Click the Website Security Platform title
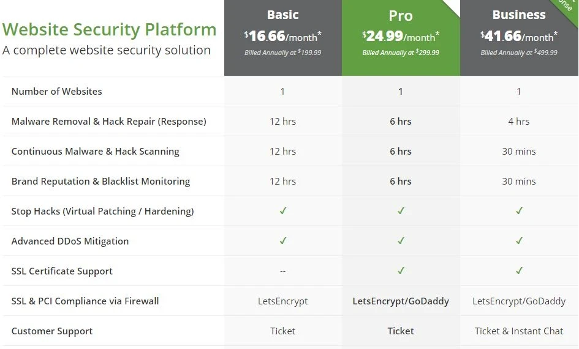The height and width of the screenshot is (349, 579). tap(109, 29)
